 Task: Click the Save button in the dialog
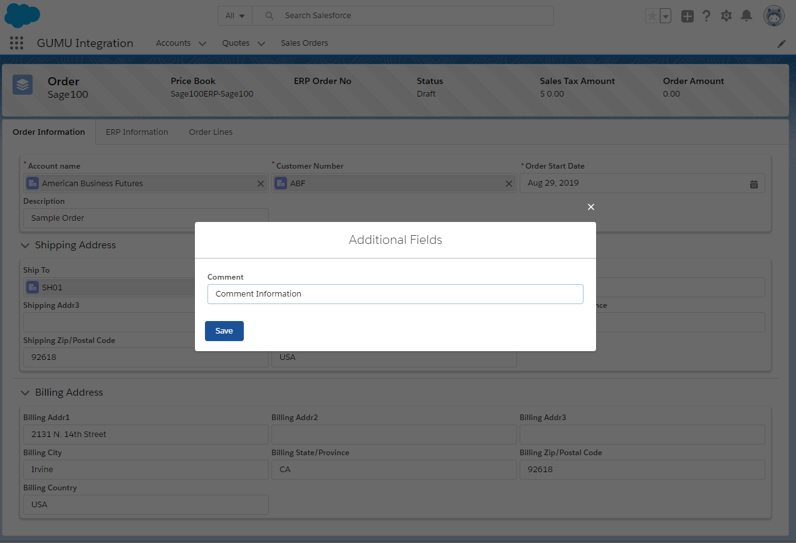pyautogui.click(x=224, y=331)
